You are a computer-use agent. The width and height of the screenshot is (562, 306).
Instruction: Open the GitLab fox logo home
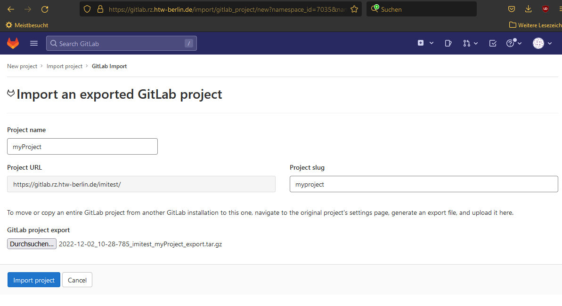[x=13, y=43]
